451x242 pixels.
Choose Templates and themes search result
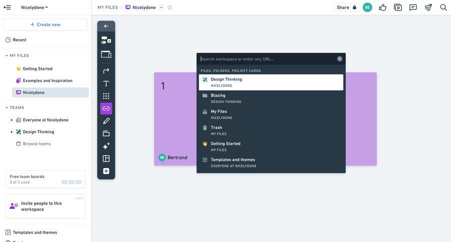(271, 163)
